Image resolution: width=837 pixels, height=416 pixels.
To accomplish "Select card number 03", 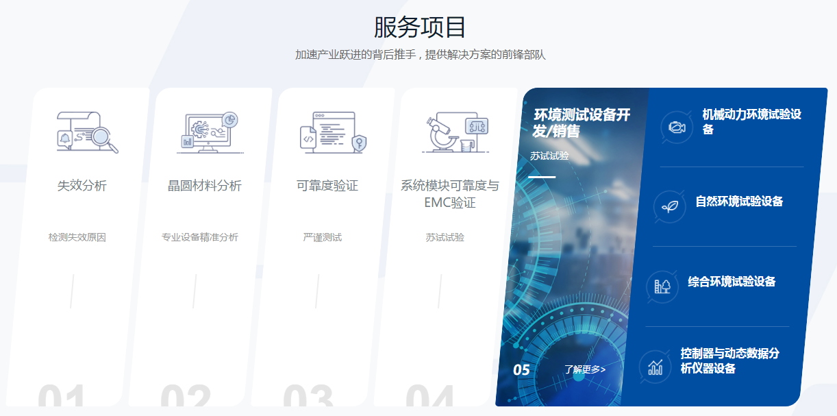I will pyautogui.click(x=308, y=397).
